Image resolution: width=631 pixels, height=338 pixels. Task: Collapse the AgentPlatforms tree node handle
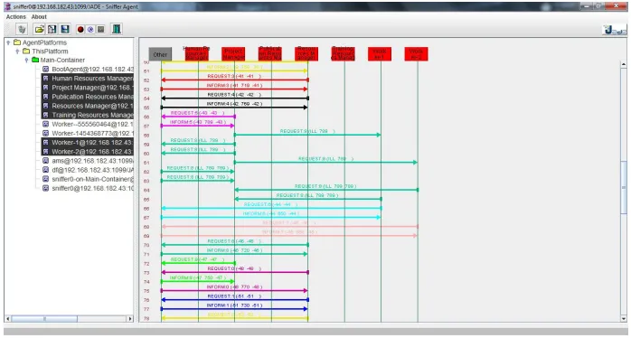click(x=8, y=42)
